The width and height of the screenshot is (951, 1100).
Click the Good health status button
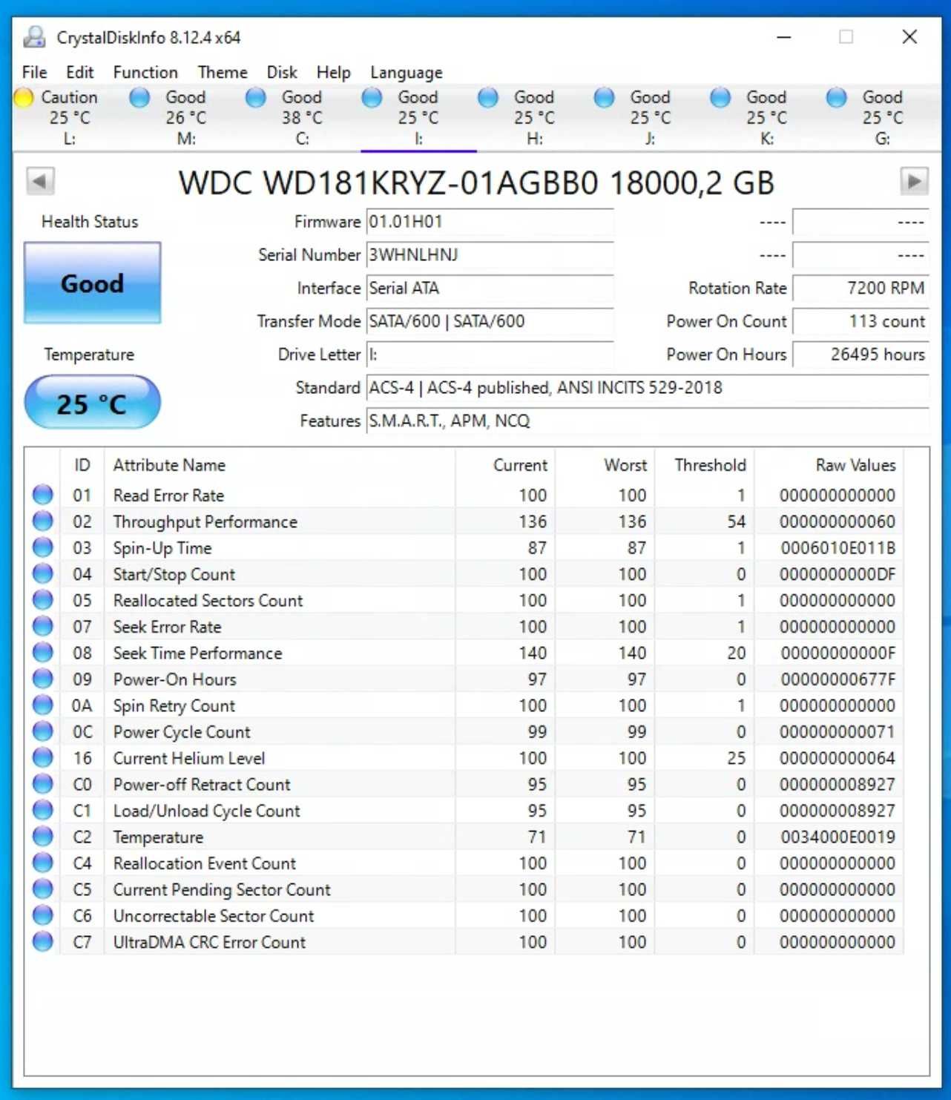click(x=92, y=283)
